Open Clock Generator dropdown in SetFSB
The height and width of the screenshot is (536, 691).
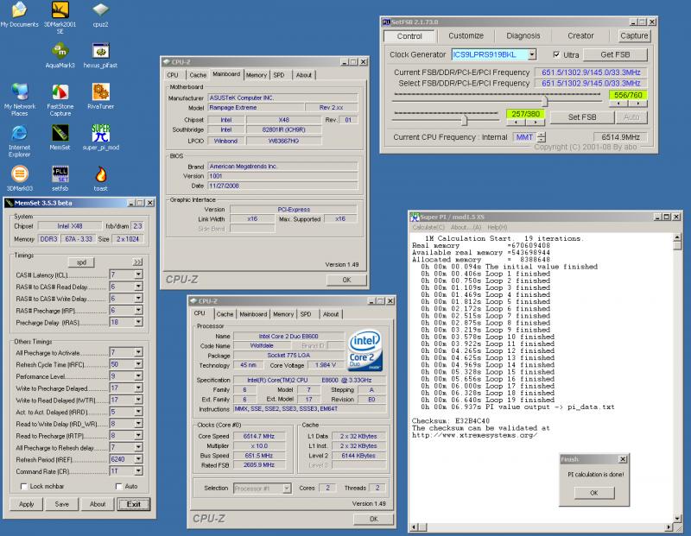(x=532, y=54)
